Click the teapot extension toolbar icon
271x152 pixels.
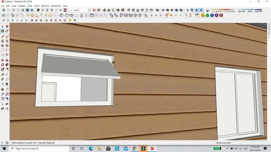click(67, 15)
